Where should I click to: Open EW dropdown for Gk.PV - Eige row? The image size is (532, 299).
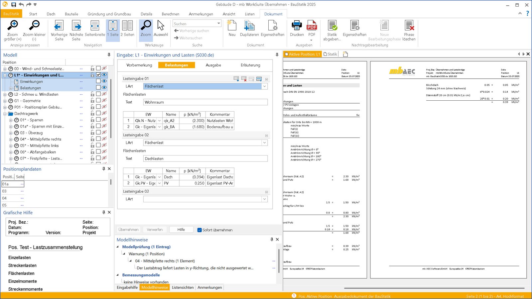(159, 183)
